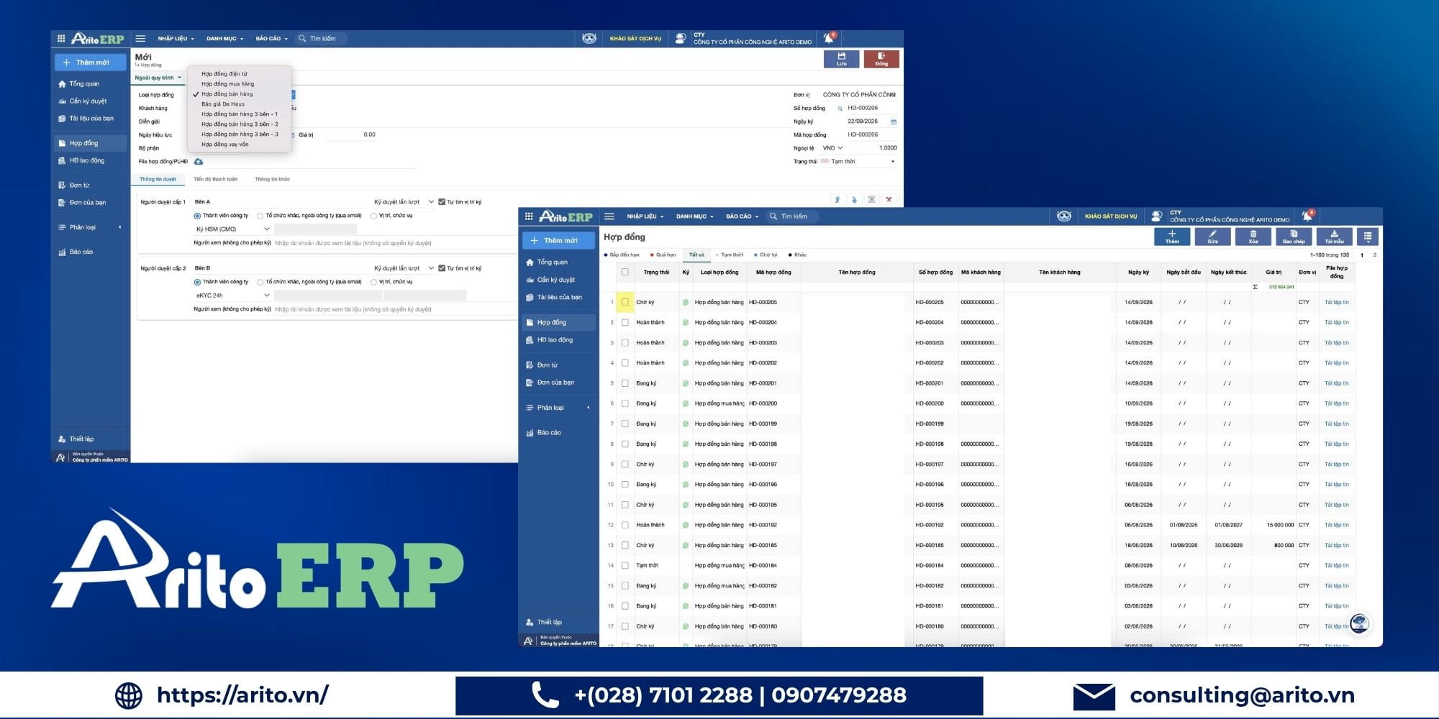Expand Phân loại in the contract list sidebar
The image size is (1439, 719).
click(x=558, y=408)
